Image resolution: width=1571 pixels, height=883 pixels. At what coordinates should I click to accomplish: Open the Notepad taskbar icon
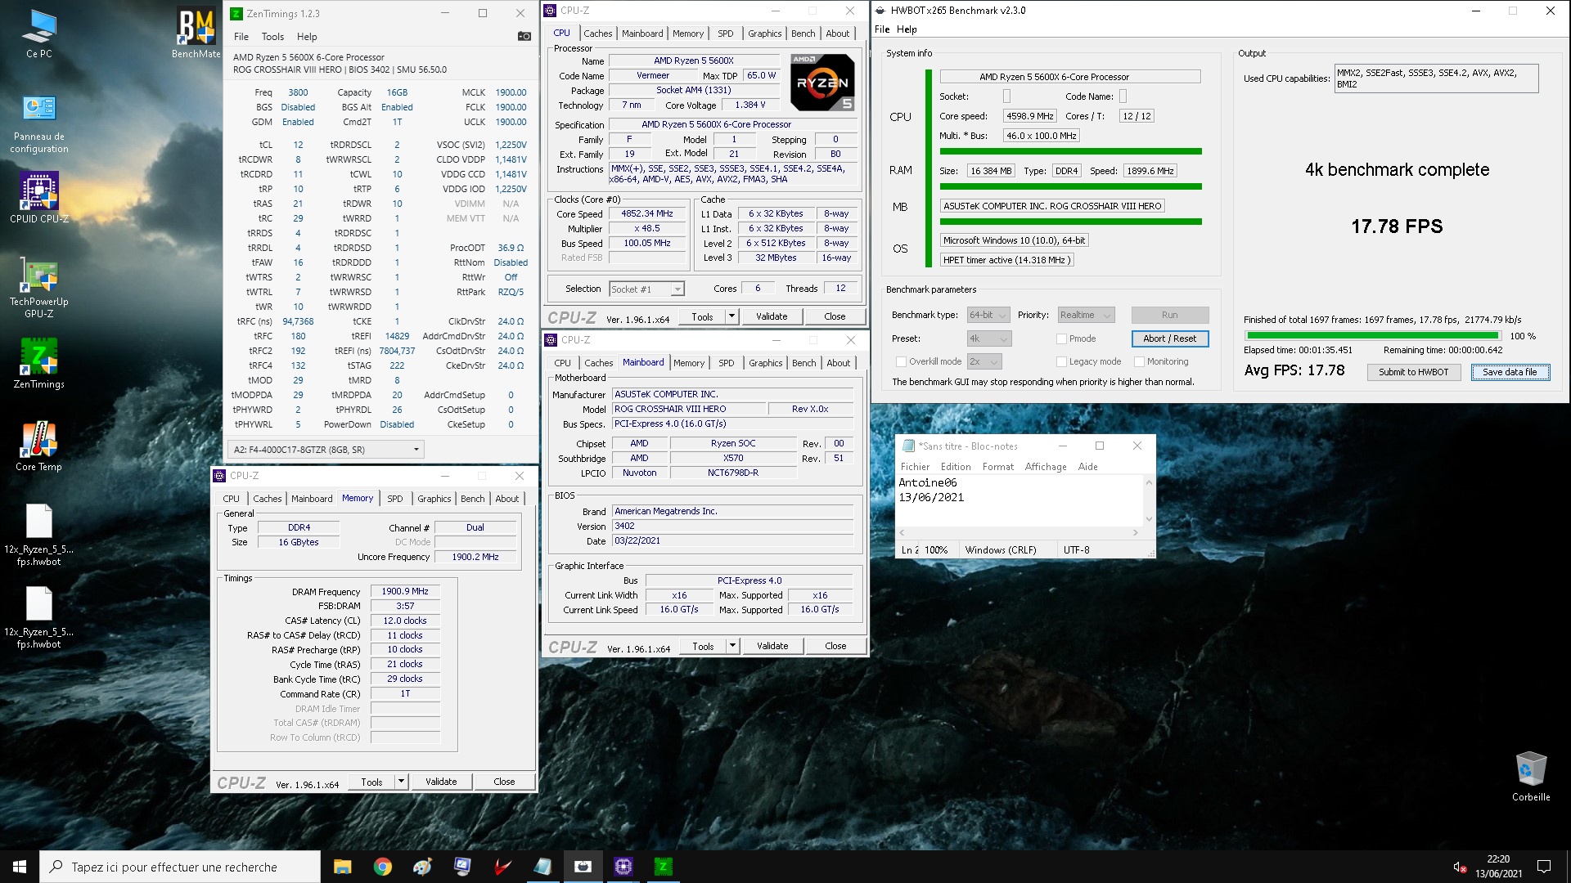[x=542, y=866]
